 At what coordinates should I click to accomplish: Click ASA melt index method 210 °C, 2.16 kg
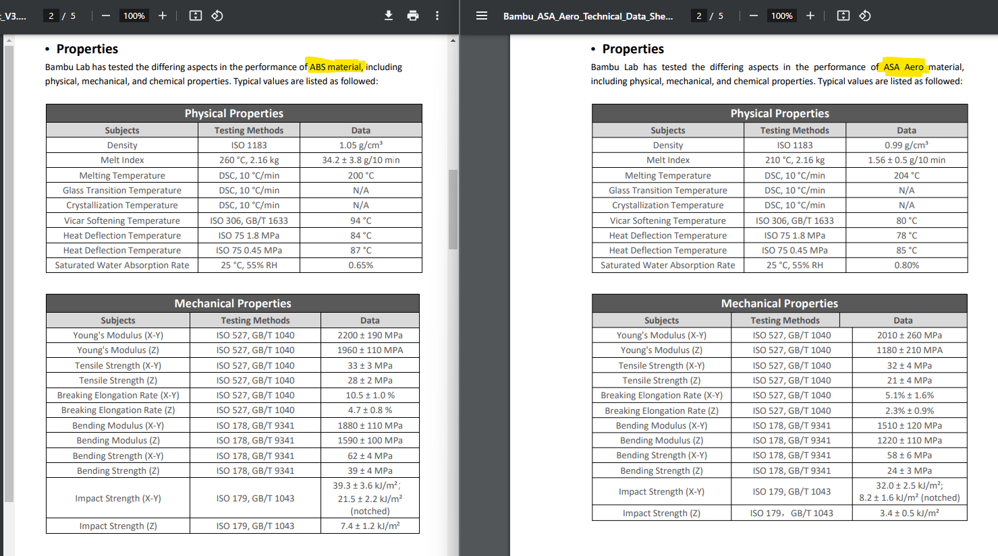click(x=795, y=160)
